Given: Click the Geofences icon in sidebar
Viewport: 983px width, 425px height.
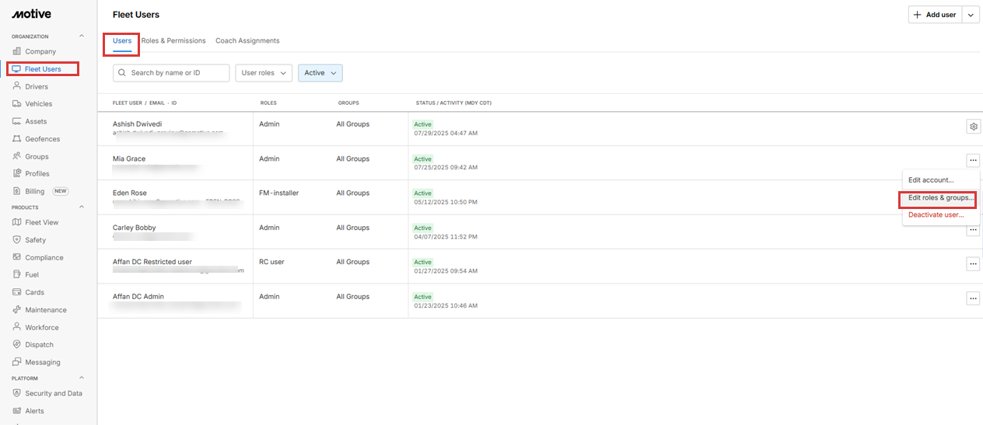Looking at the screenshot, I should (17, 139).
